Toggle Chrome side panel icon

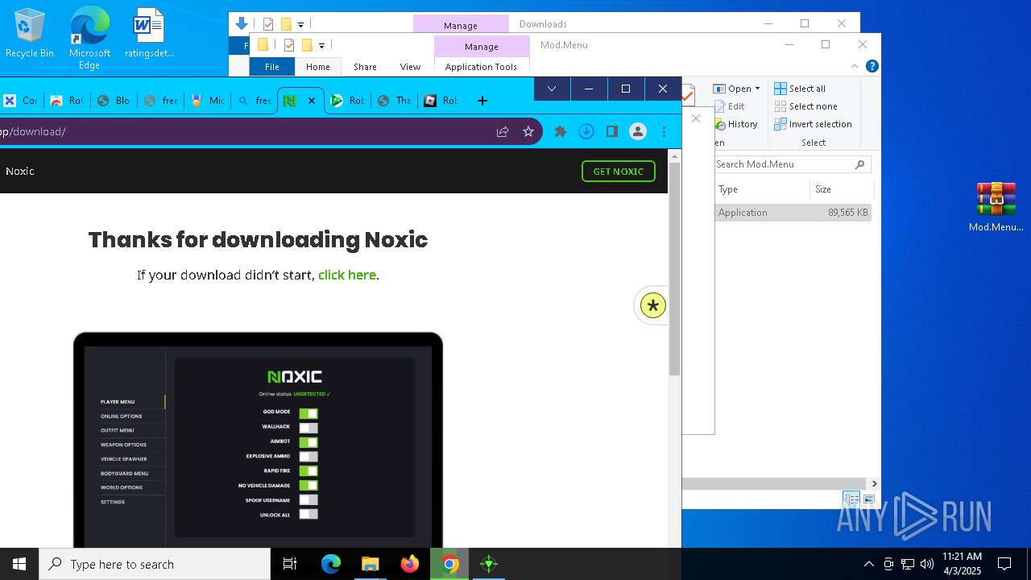click(x=612, y=131)
